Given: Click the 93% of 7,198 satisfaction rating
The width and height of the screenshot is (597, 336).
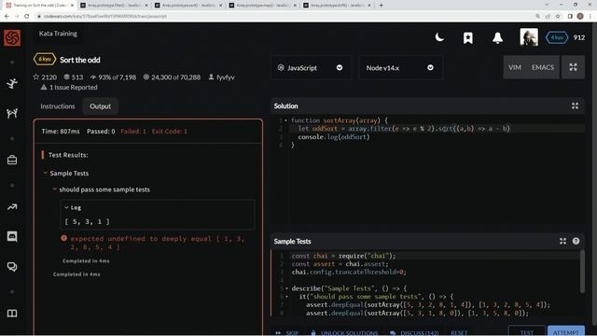Looking at the screenshot, I should pyautogui.click(x=113, y=77).
